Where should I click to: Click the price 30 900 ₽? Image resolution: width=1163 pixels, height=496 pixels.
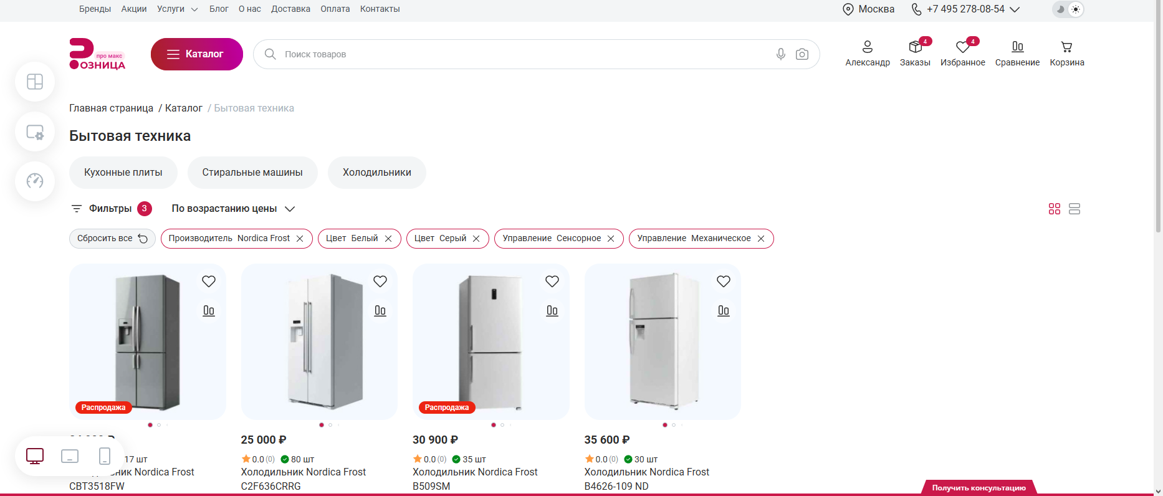click(436, 440)
